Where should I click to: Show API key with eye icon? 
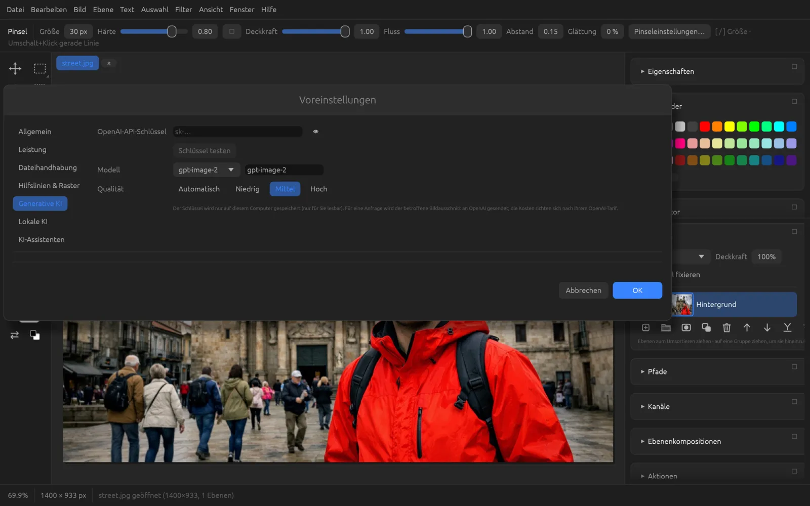(x=315, y=132)
